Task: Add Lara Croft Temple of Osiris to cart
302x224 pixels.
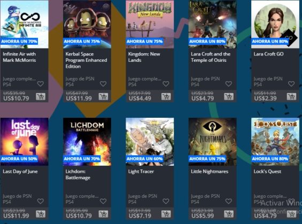Action: coord(229,97)
